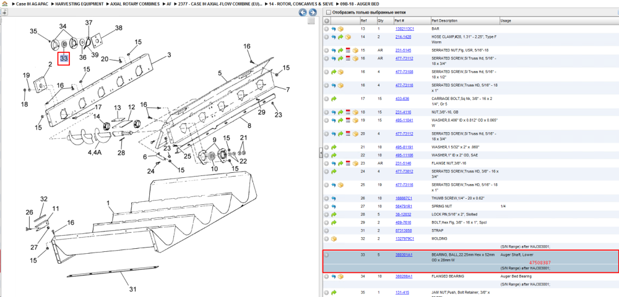Go to next diagram with blue right arrow
The image size is (619, 297).
312,12
